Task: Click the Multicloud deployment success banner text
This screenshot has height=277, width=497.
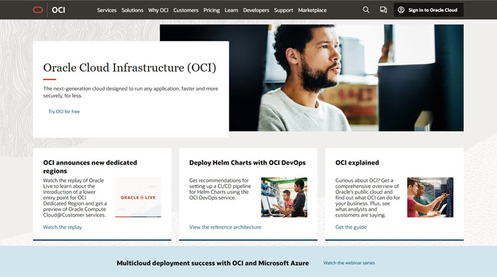Action: coord(212,263)
